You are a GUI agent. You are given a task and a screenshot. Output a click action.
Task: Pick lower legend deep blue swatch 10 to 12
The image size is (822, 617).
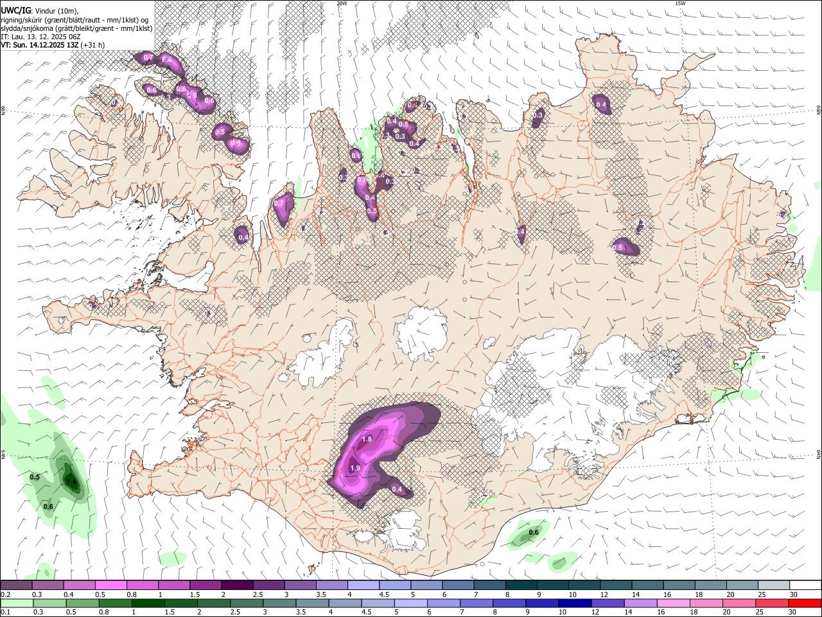point(574,603)
